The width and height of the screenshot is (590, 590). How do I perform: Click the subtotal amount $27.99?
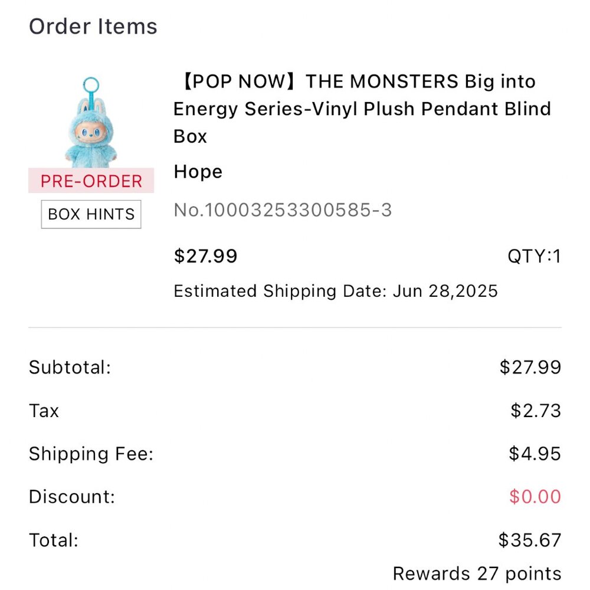(x=530, y=368)
